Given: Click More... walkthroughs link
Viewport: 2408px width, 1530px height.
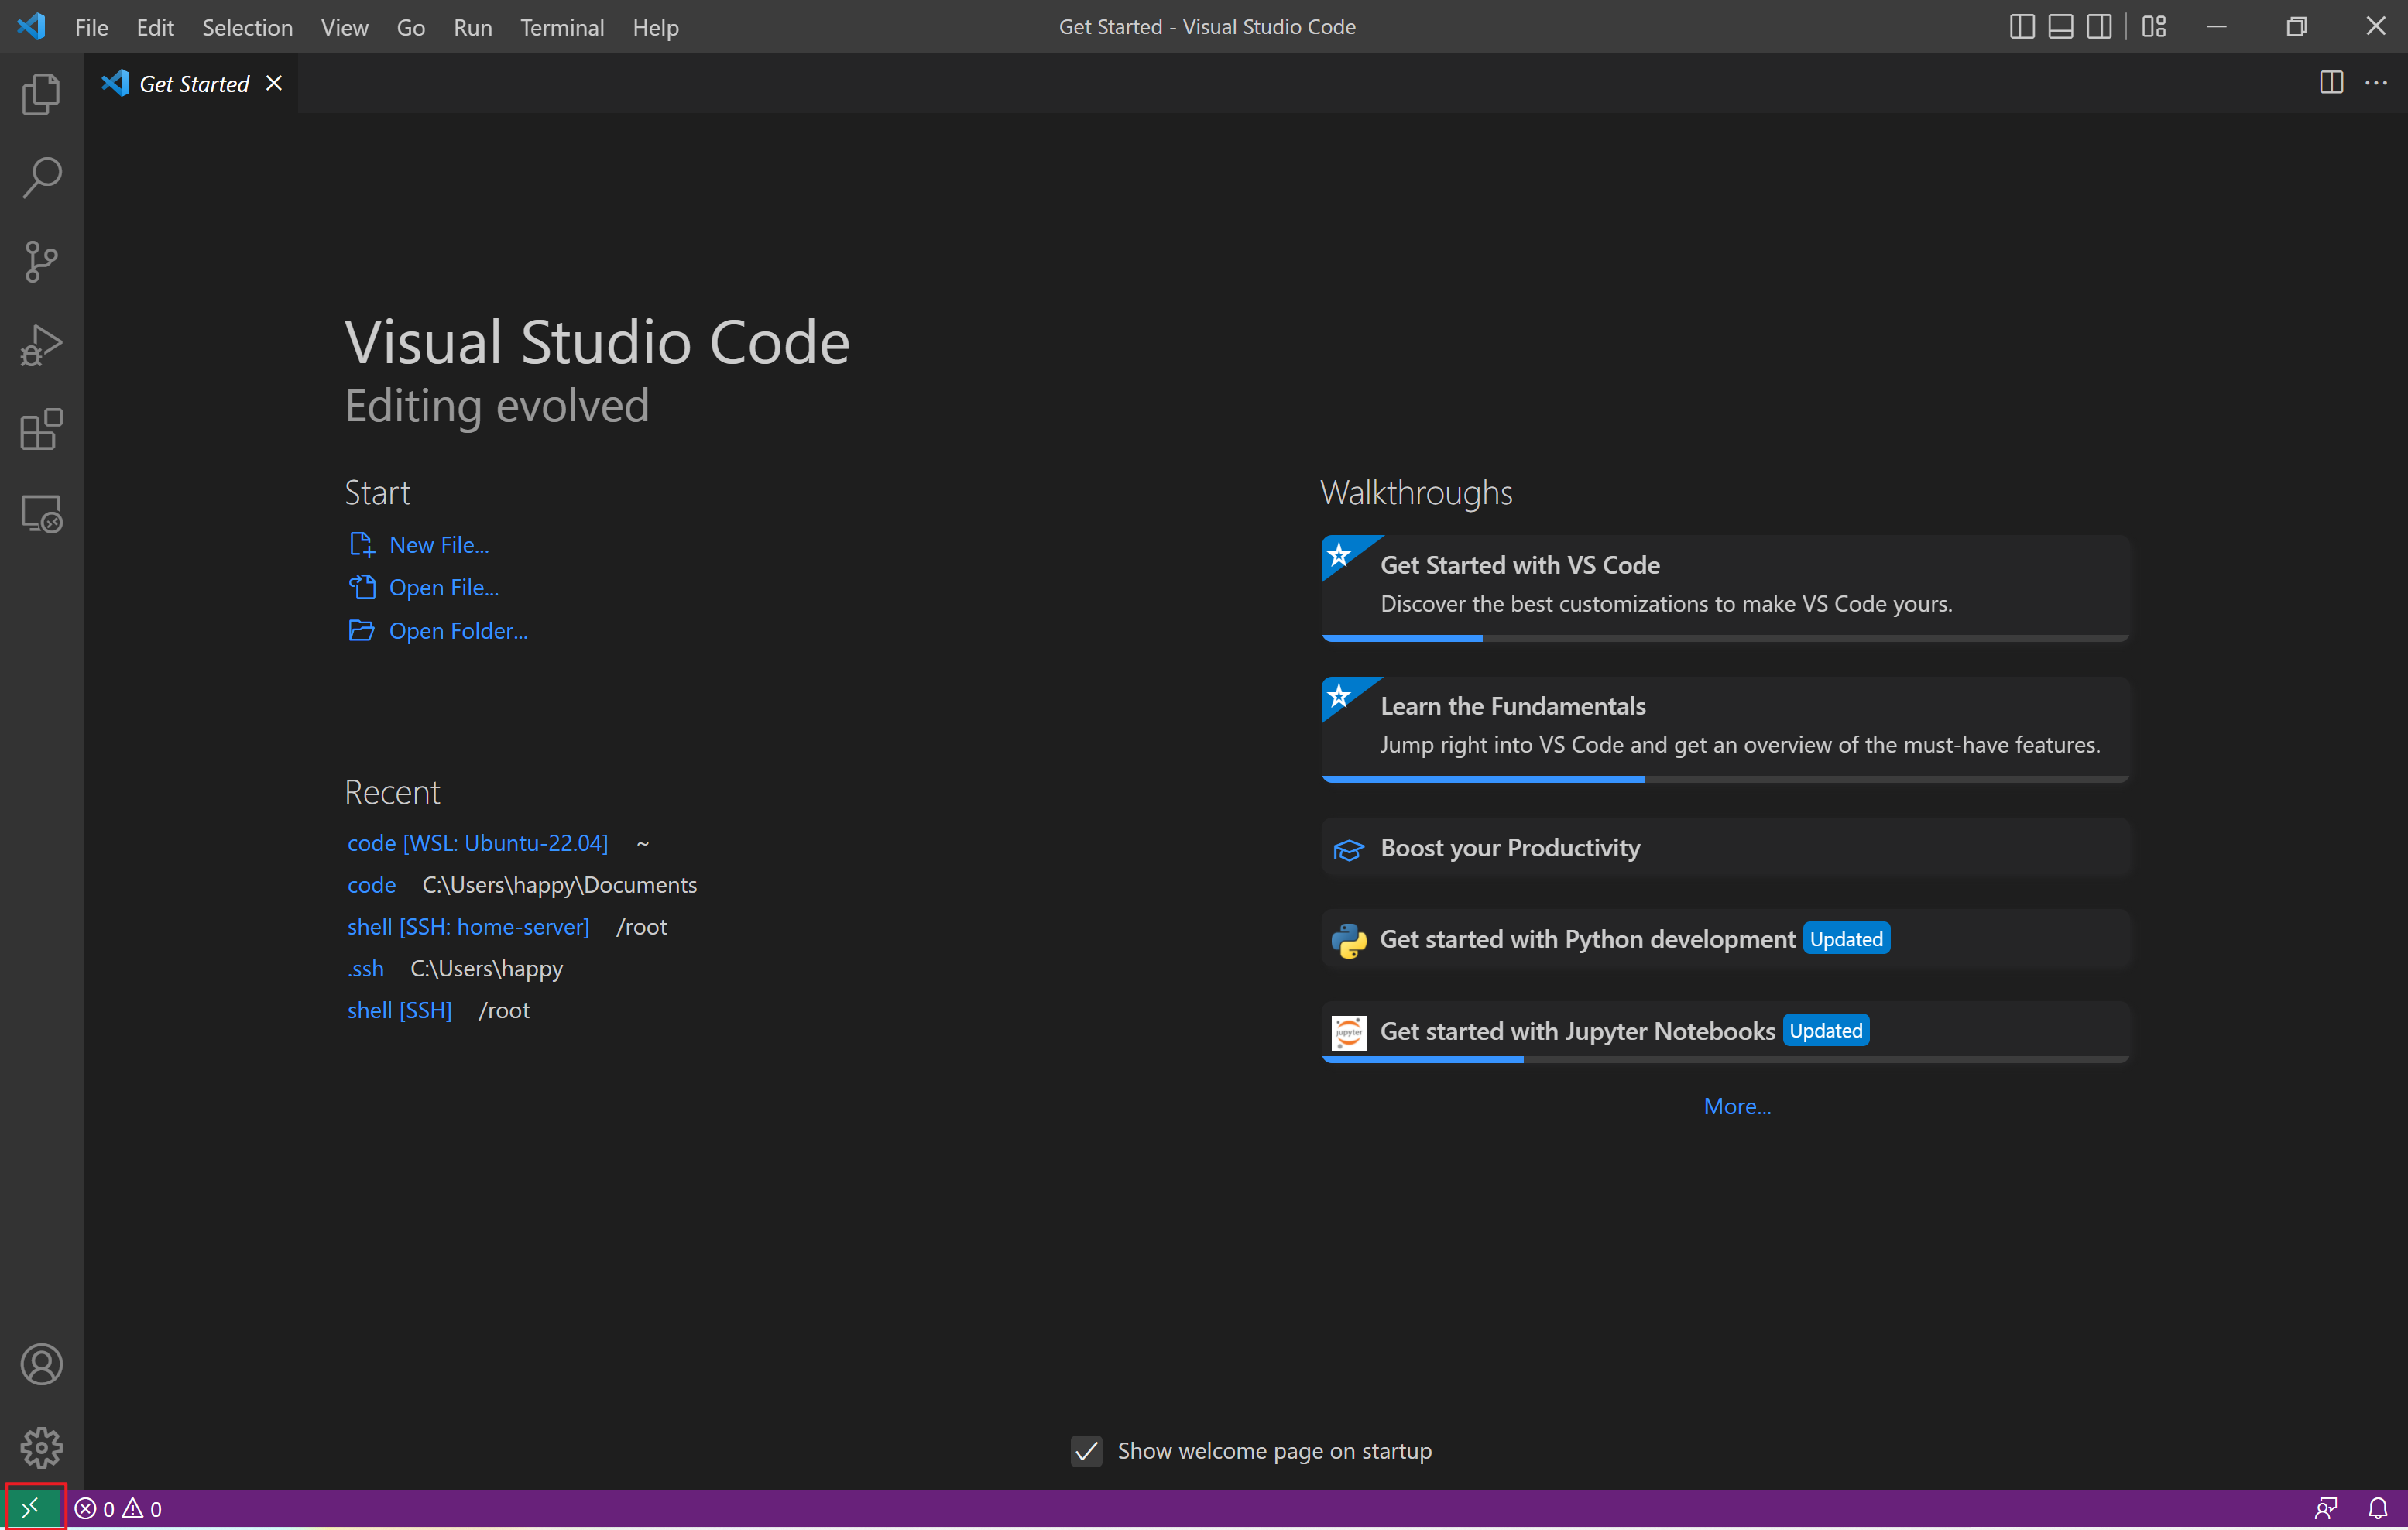Looking at the screenshot, I should [x=1737, y=1106].
